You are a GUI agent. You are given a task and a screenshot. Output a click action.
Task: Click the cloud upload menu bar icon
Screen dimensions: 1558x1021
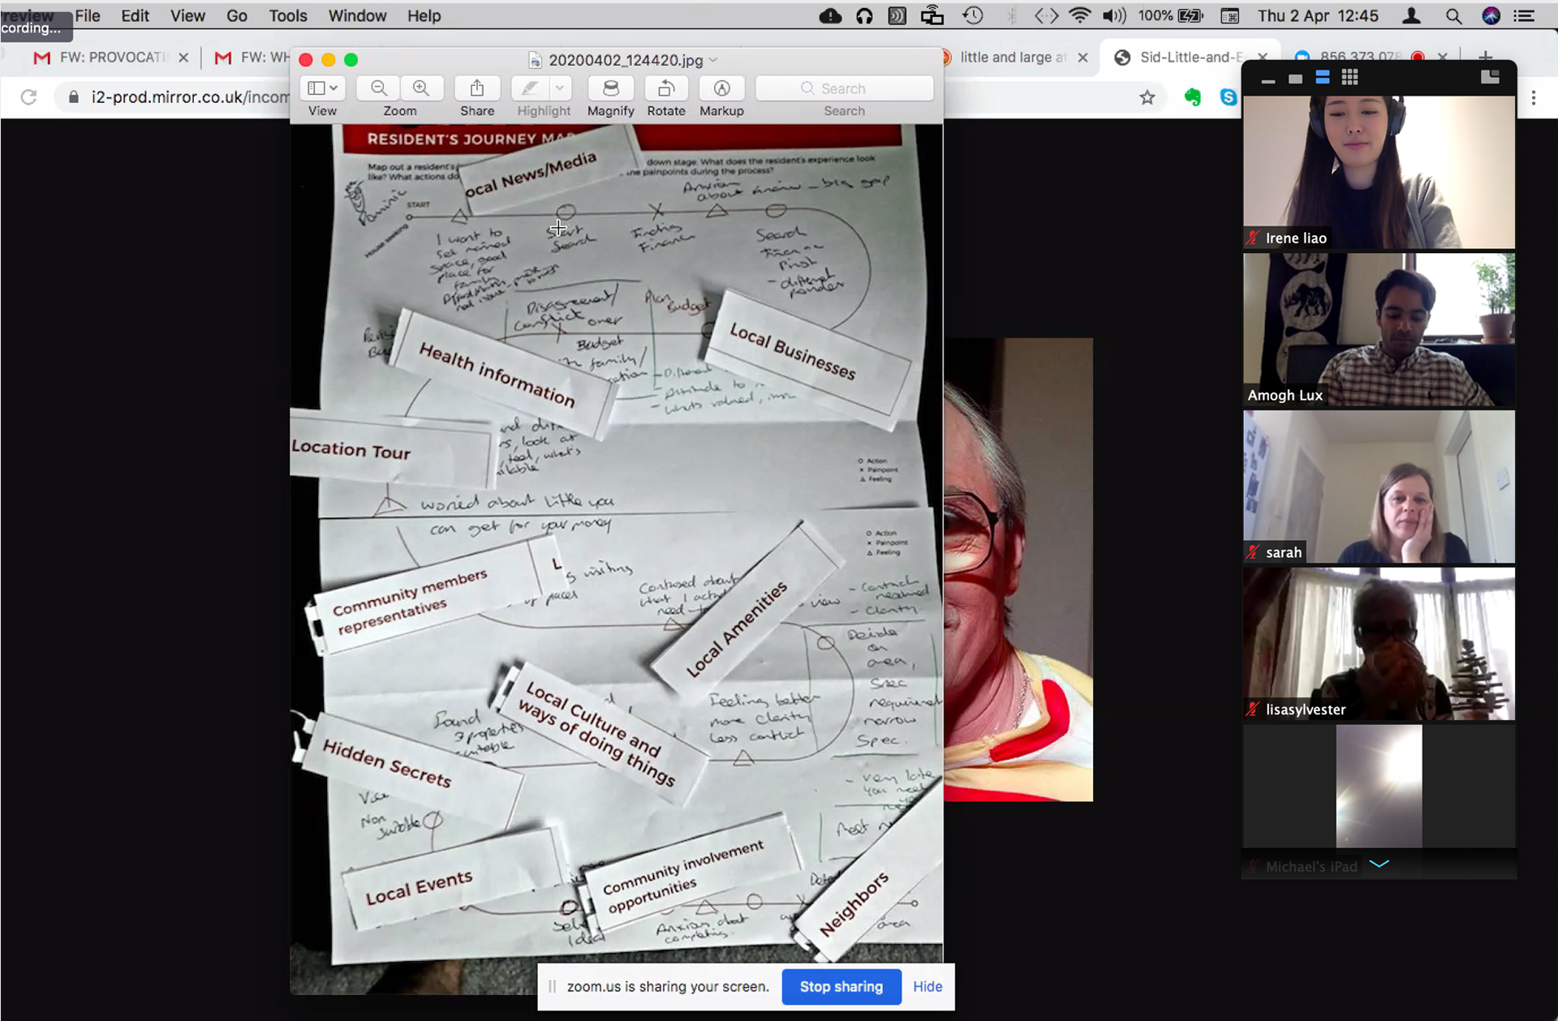[830, 15]
